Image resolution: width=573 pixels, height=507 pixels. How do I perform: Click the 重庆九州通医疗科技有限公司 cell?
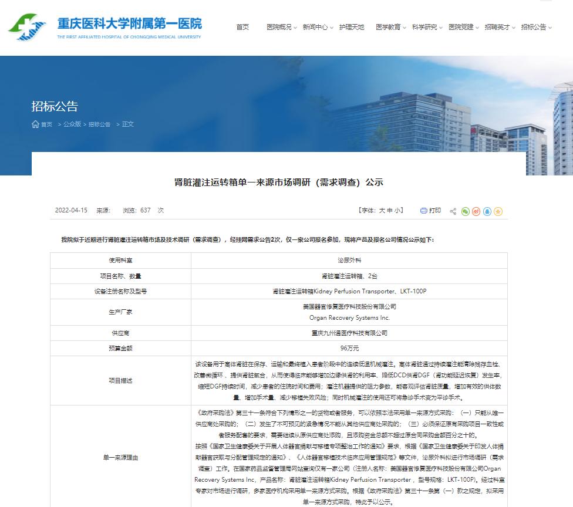[349, 333]
